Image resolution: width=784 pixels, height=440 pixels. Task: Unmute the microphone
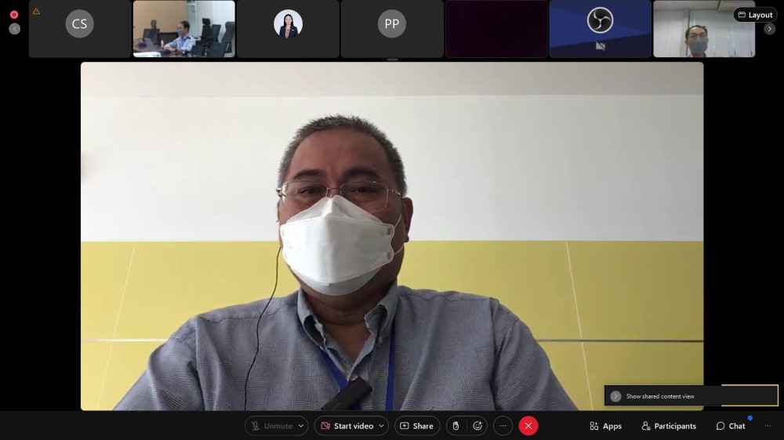[x=273, y=426]
